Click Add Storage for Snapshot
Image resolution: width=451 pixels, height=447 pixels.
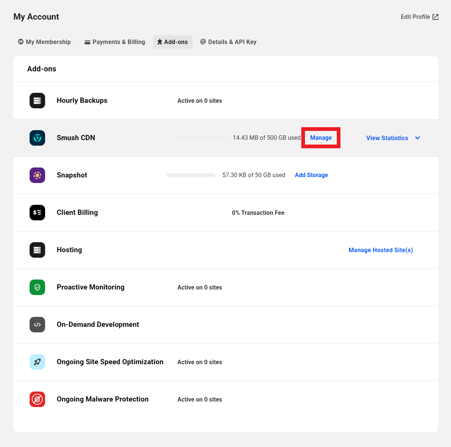[x=311, y=175]
